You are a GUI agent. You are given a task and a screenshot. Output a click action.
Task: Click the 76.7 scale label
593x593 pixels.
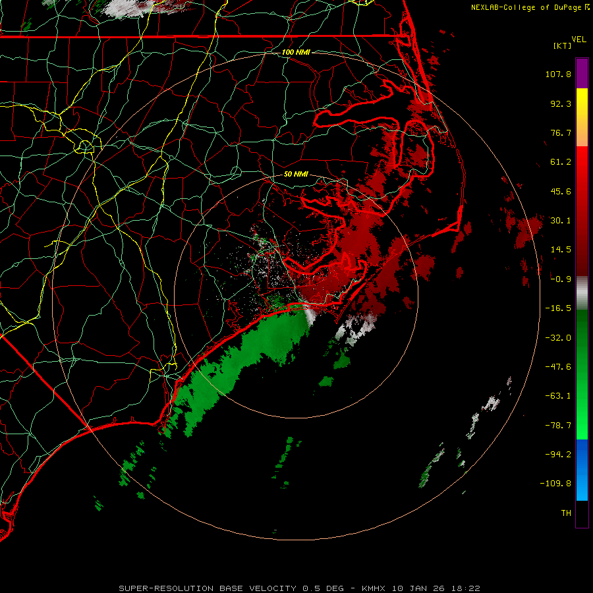coord(561,132)
